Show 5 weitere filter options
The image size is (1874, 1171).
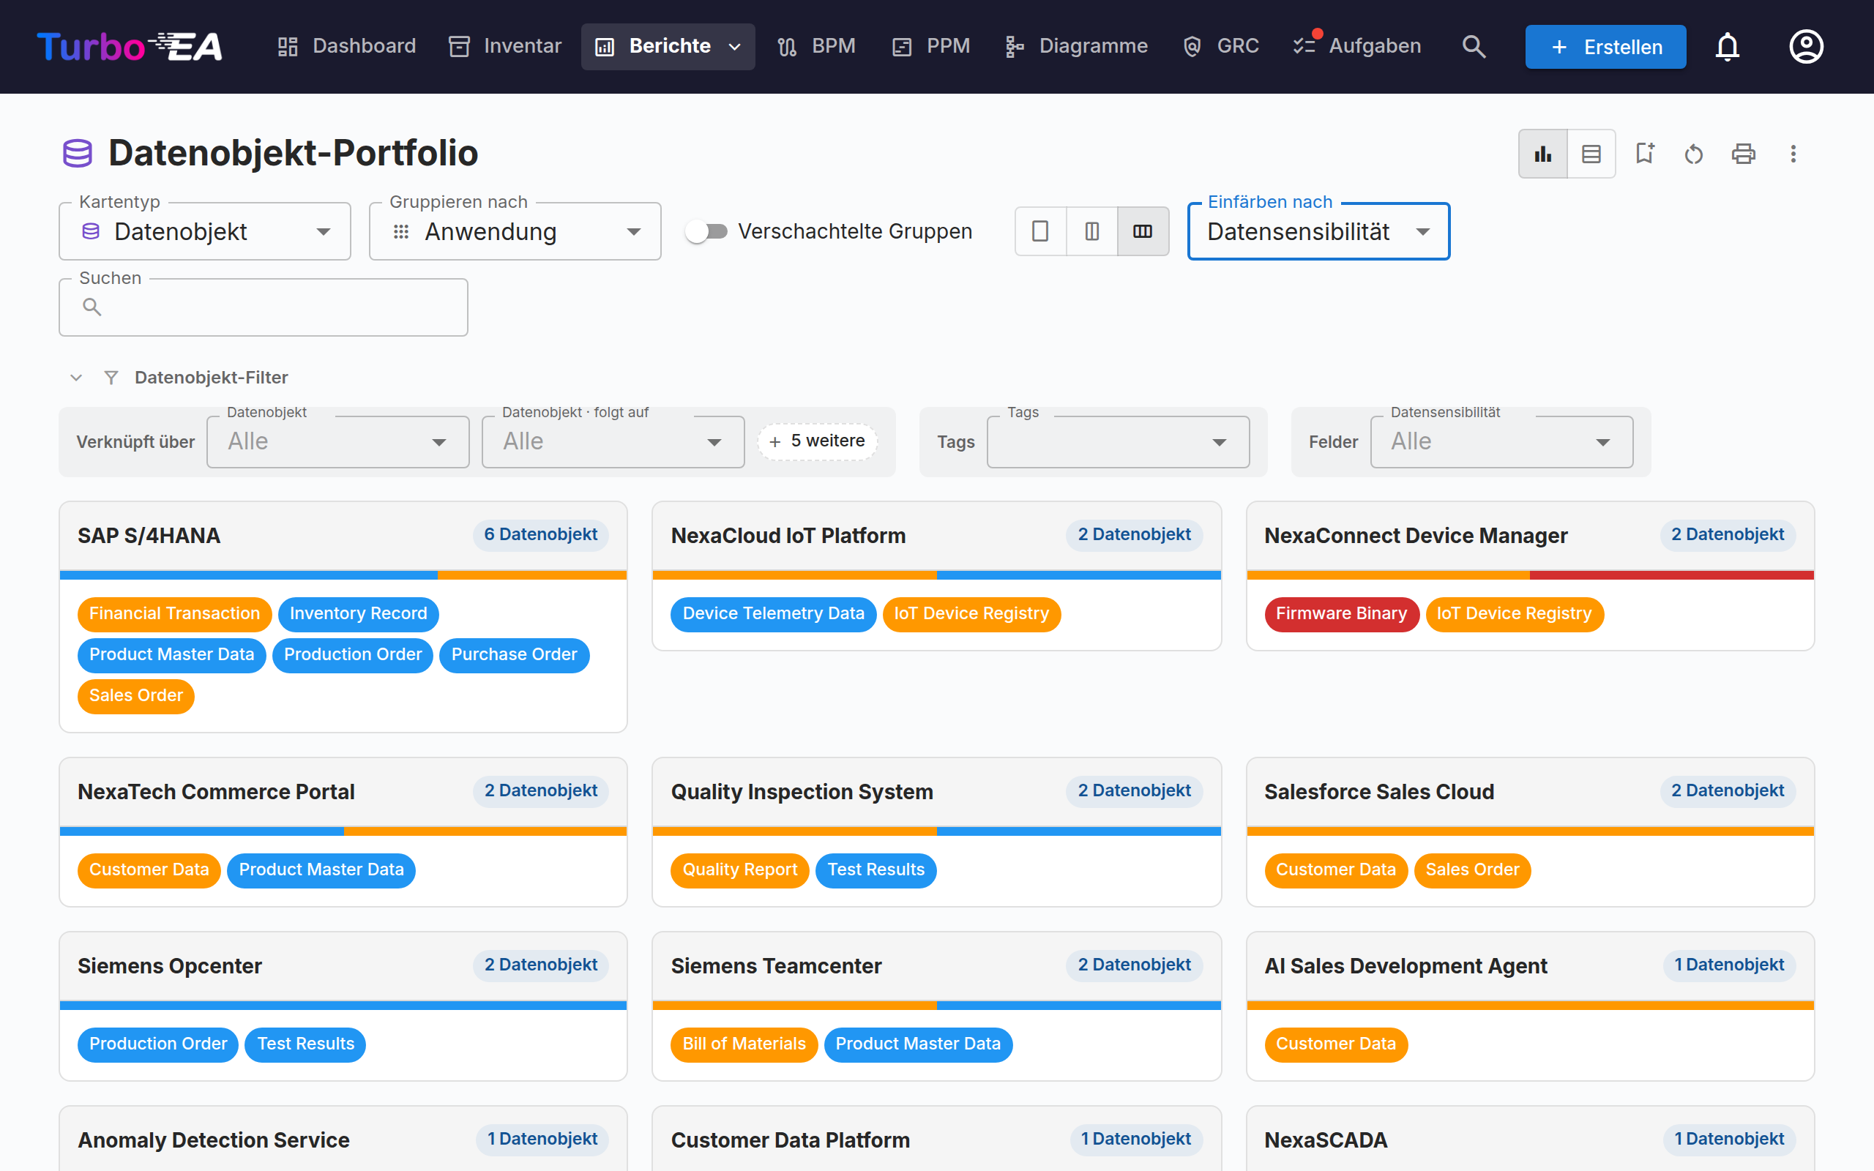817,441
